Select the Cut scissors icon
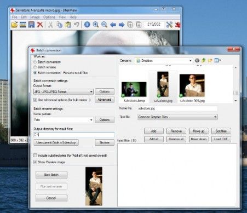This screenshot has height=213, width=247. tap(50, 25)
